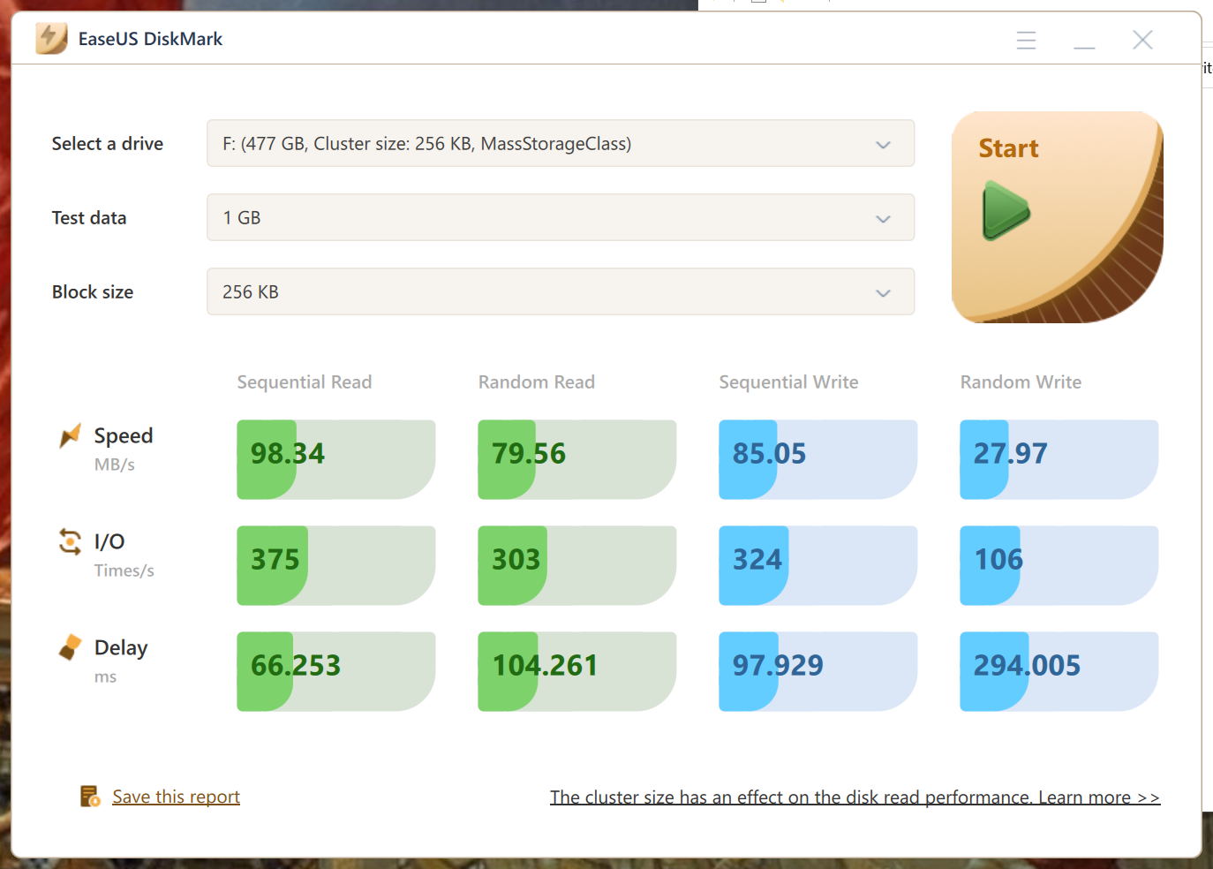
Task: Click the Random Write delay value 294.005
Action: pyautogui.click(x=1027, y=666)
